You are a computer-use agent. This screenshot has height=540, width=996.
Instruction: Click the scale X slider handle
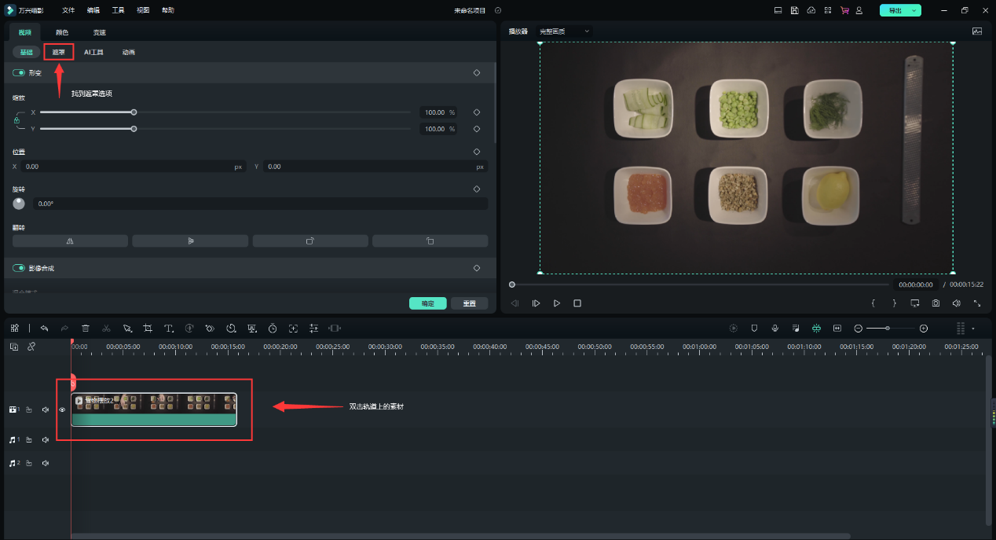(x=134, y=112)
